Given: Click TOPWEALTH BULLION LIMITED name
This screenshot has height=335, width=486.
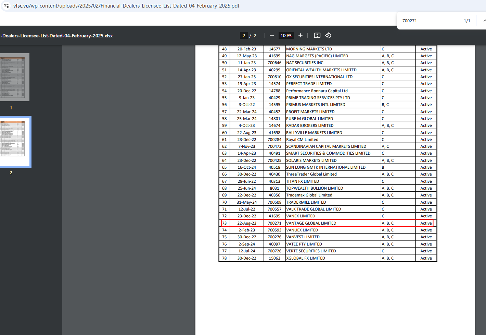Looking at the screenshot, I should point(315,188).
